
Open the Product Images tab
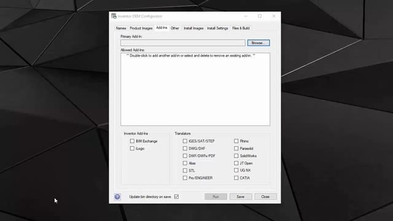coord(141,28)
